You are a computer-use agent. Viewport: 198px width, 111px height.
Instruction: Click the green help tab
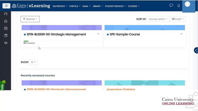[2, 86]
